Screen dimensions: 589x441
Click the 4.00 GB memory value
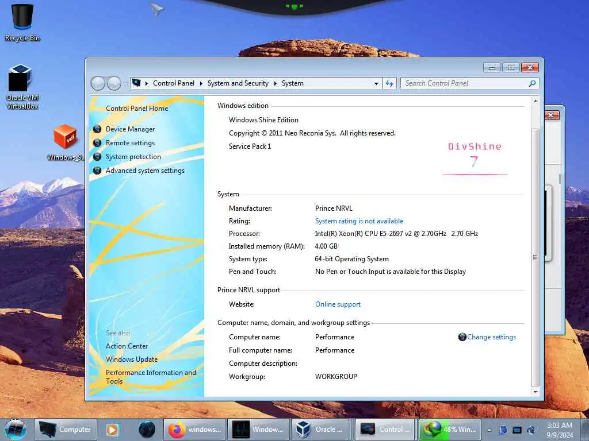tap(326, 246)
